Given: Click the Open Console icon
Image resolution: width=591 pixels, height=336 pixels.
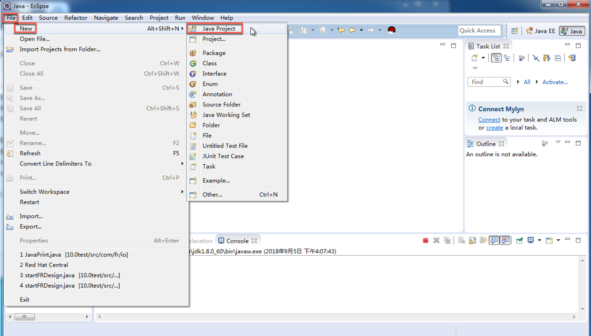Looking at the screenshot, I should [x=549, y=240].
